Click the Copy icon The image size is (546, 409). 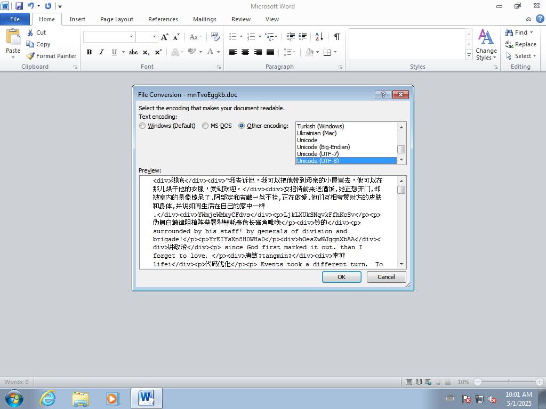click(30, 44)
